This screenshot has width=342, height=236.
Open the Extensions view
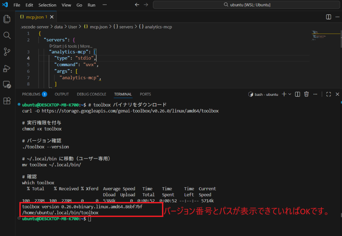pos(7,101)
